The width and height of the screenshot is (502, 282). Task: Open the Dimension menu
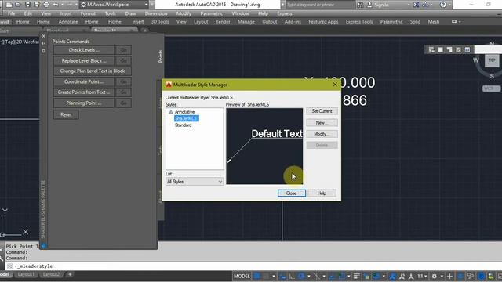tap(156, 13)
